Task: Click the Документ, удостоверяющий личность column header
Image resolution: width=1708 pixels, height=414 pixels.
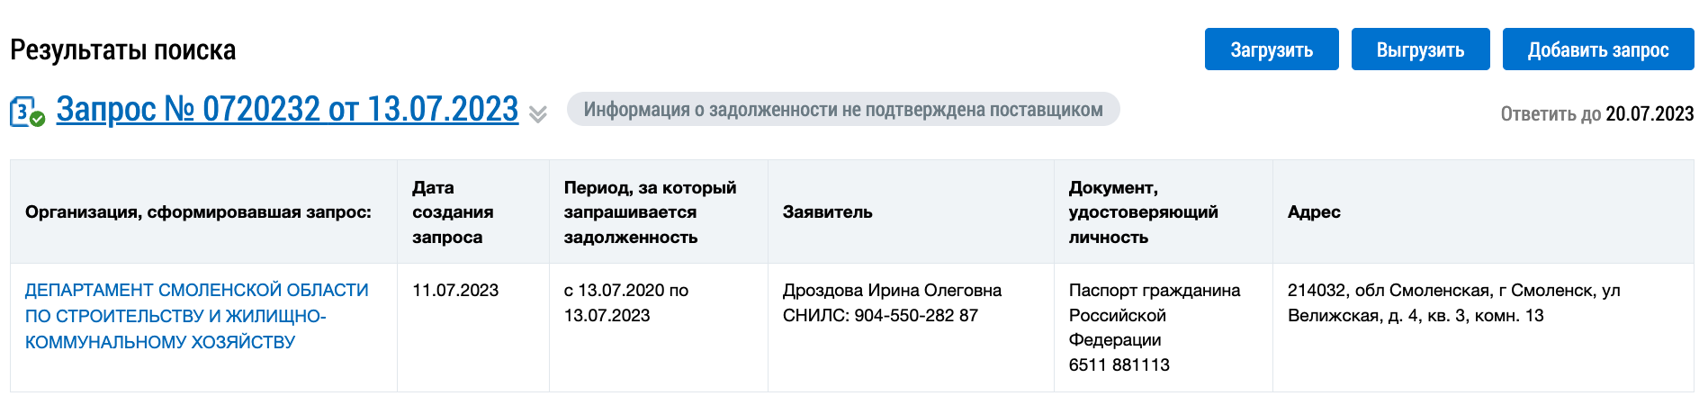Action: (1143, 212)
